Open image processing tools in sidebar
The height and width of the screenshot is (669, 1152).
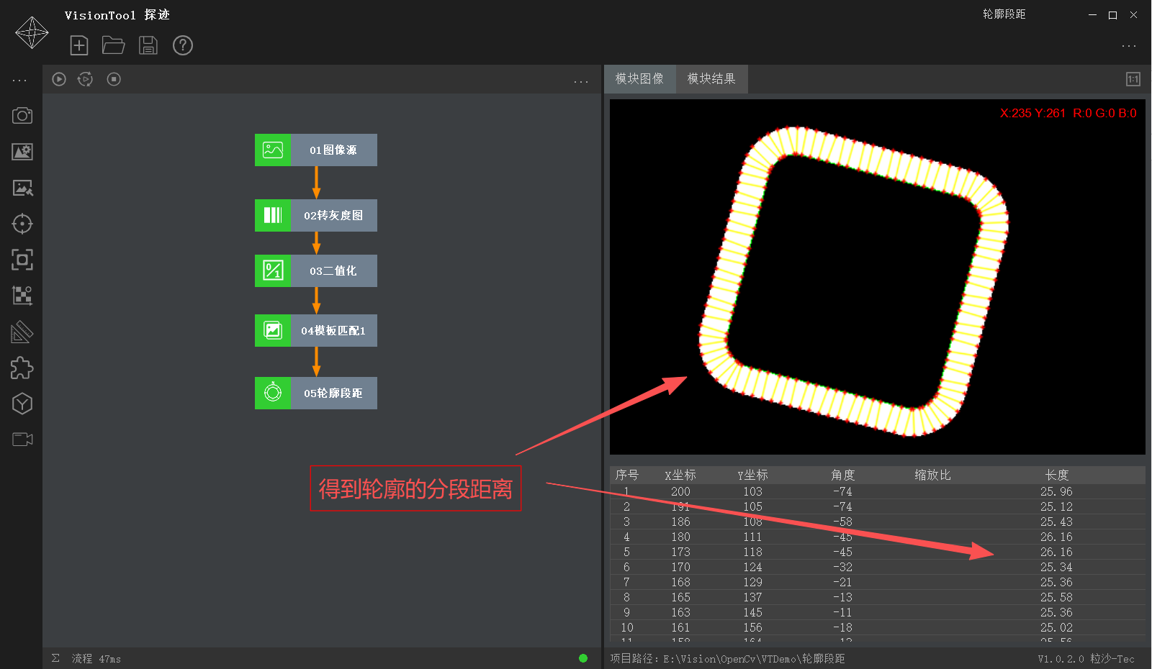(x=22, y=152)
